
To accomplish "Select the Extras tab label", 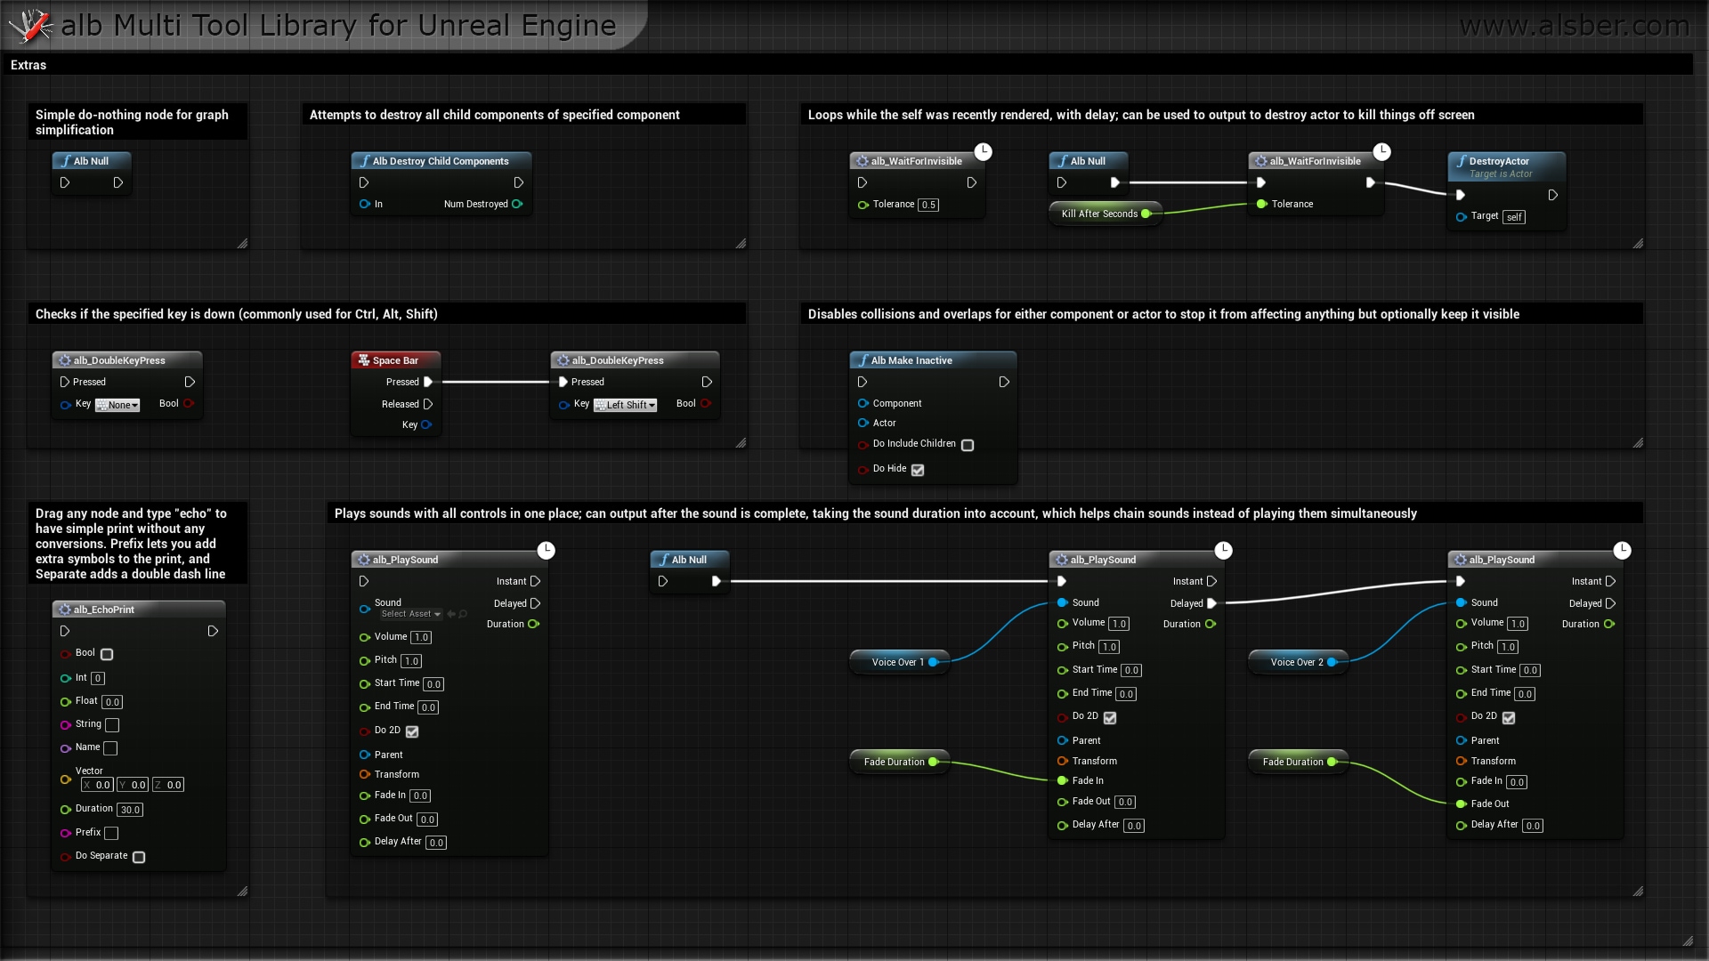I will click(x=28, y=64).
